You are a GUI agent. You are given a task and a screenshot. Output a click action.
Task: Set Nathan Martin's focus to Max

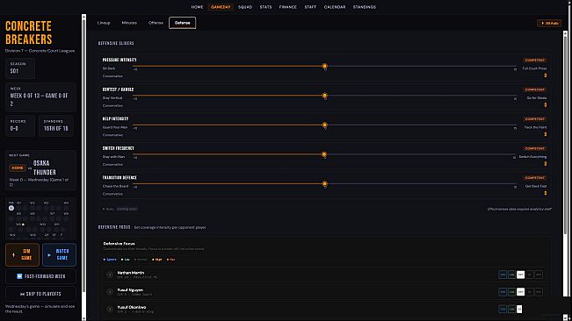[539, 275]
